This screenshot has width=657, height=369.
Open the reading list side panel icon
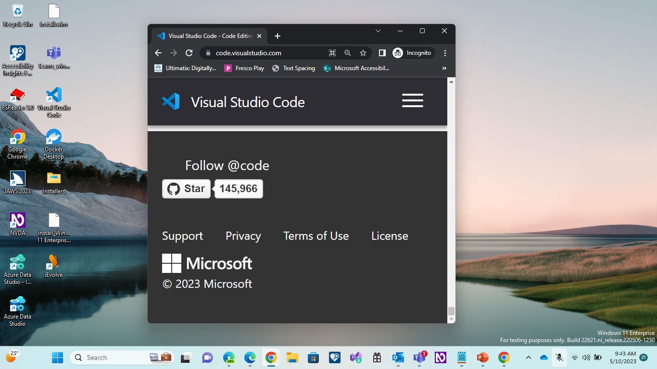click(382, 53)
